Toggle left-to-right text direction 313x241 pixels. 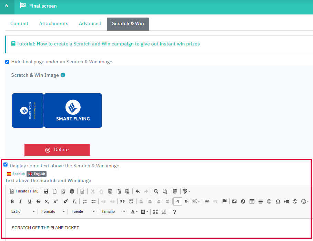click(x=178, y=201)
